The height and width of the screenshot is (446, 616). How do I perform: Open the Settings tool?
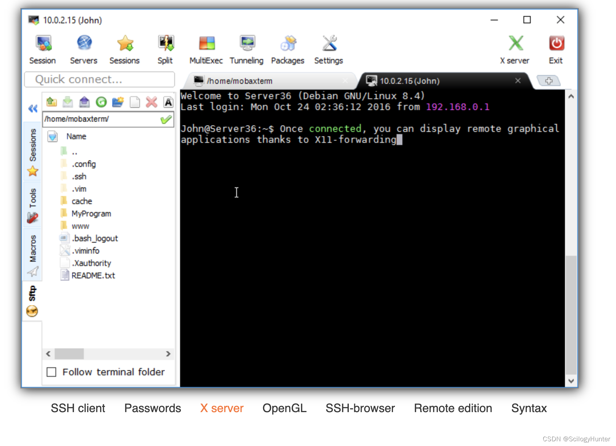point(329,50)
